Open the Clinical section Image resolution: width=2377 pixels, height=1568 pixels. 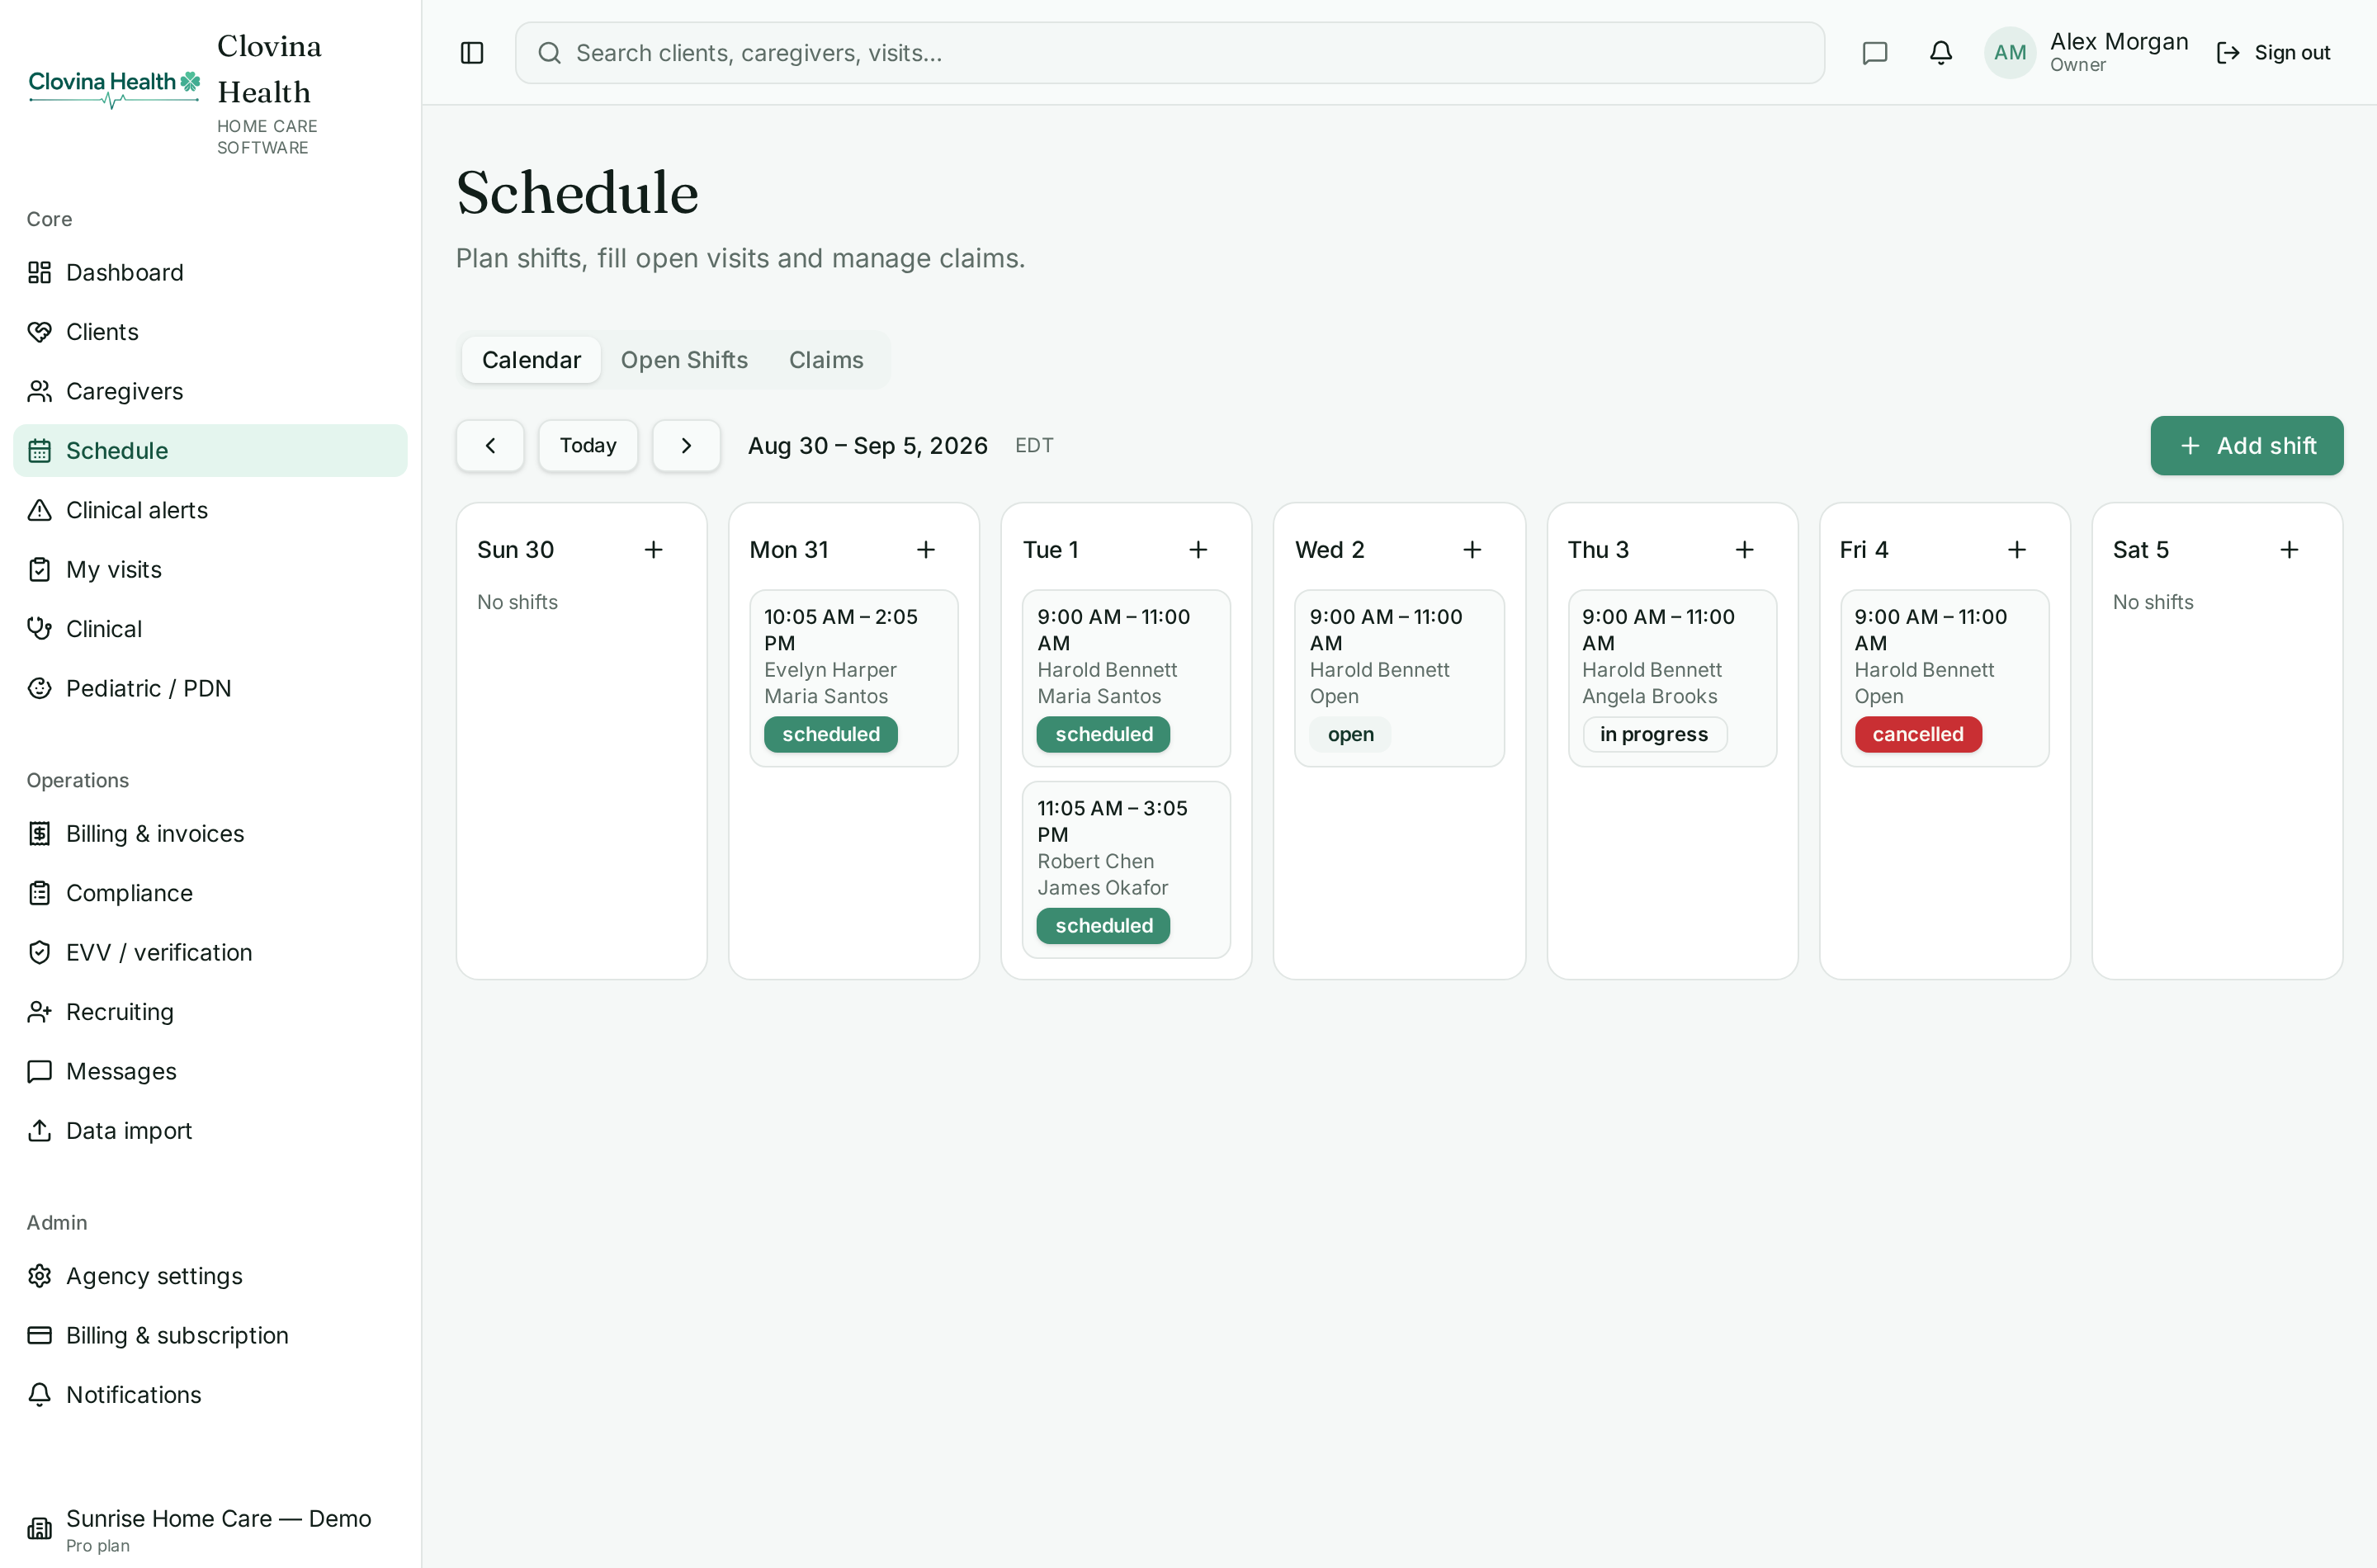point(210,629)
